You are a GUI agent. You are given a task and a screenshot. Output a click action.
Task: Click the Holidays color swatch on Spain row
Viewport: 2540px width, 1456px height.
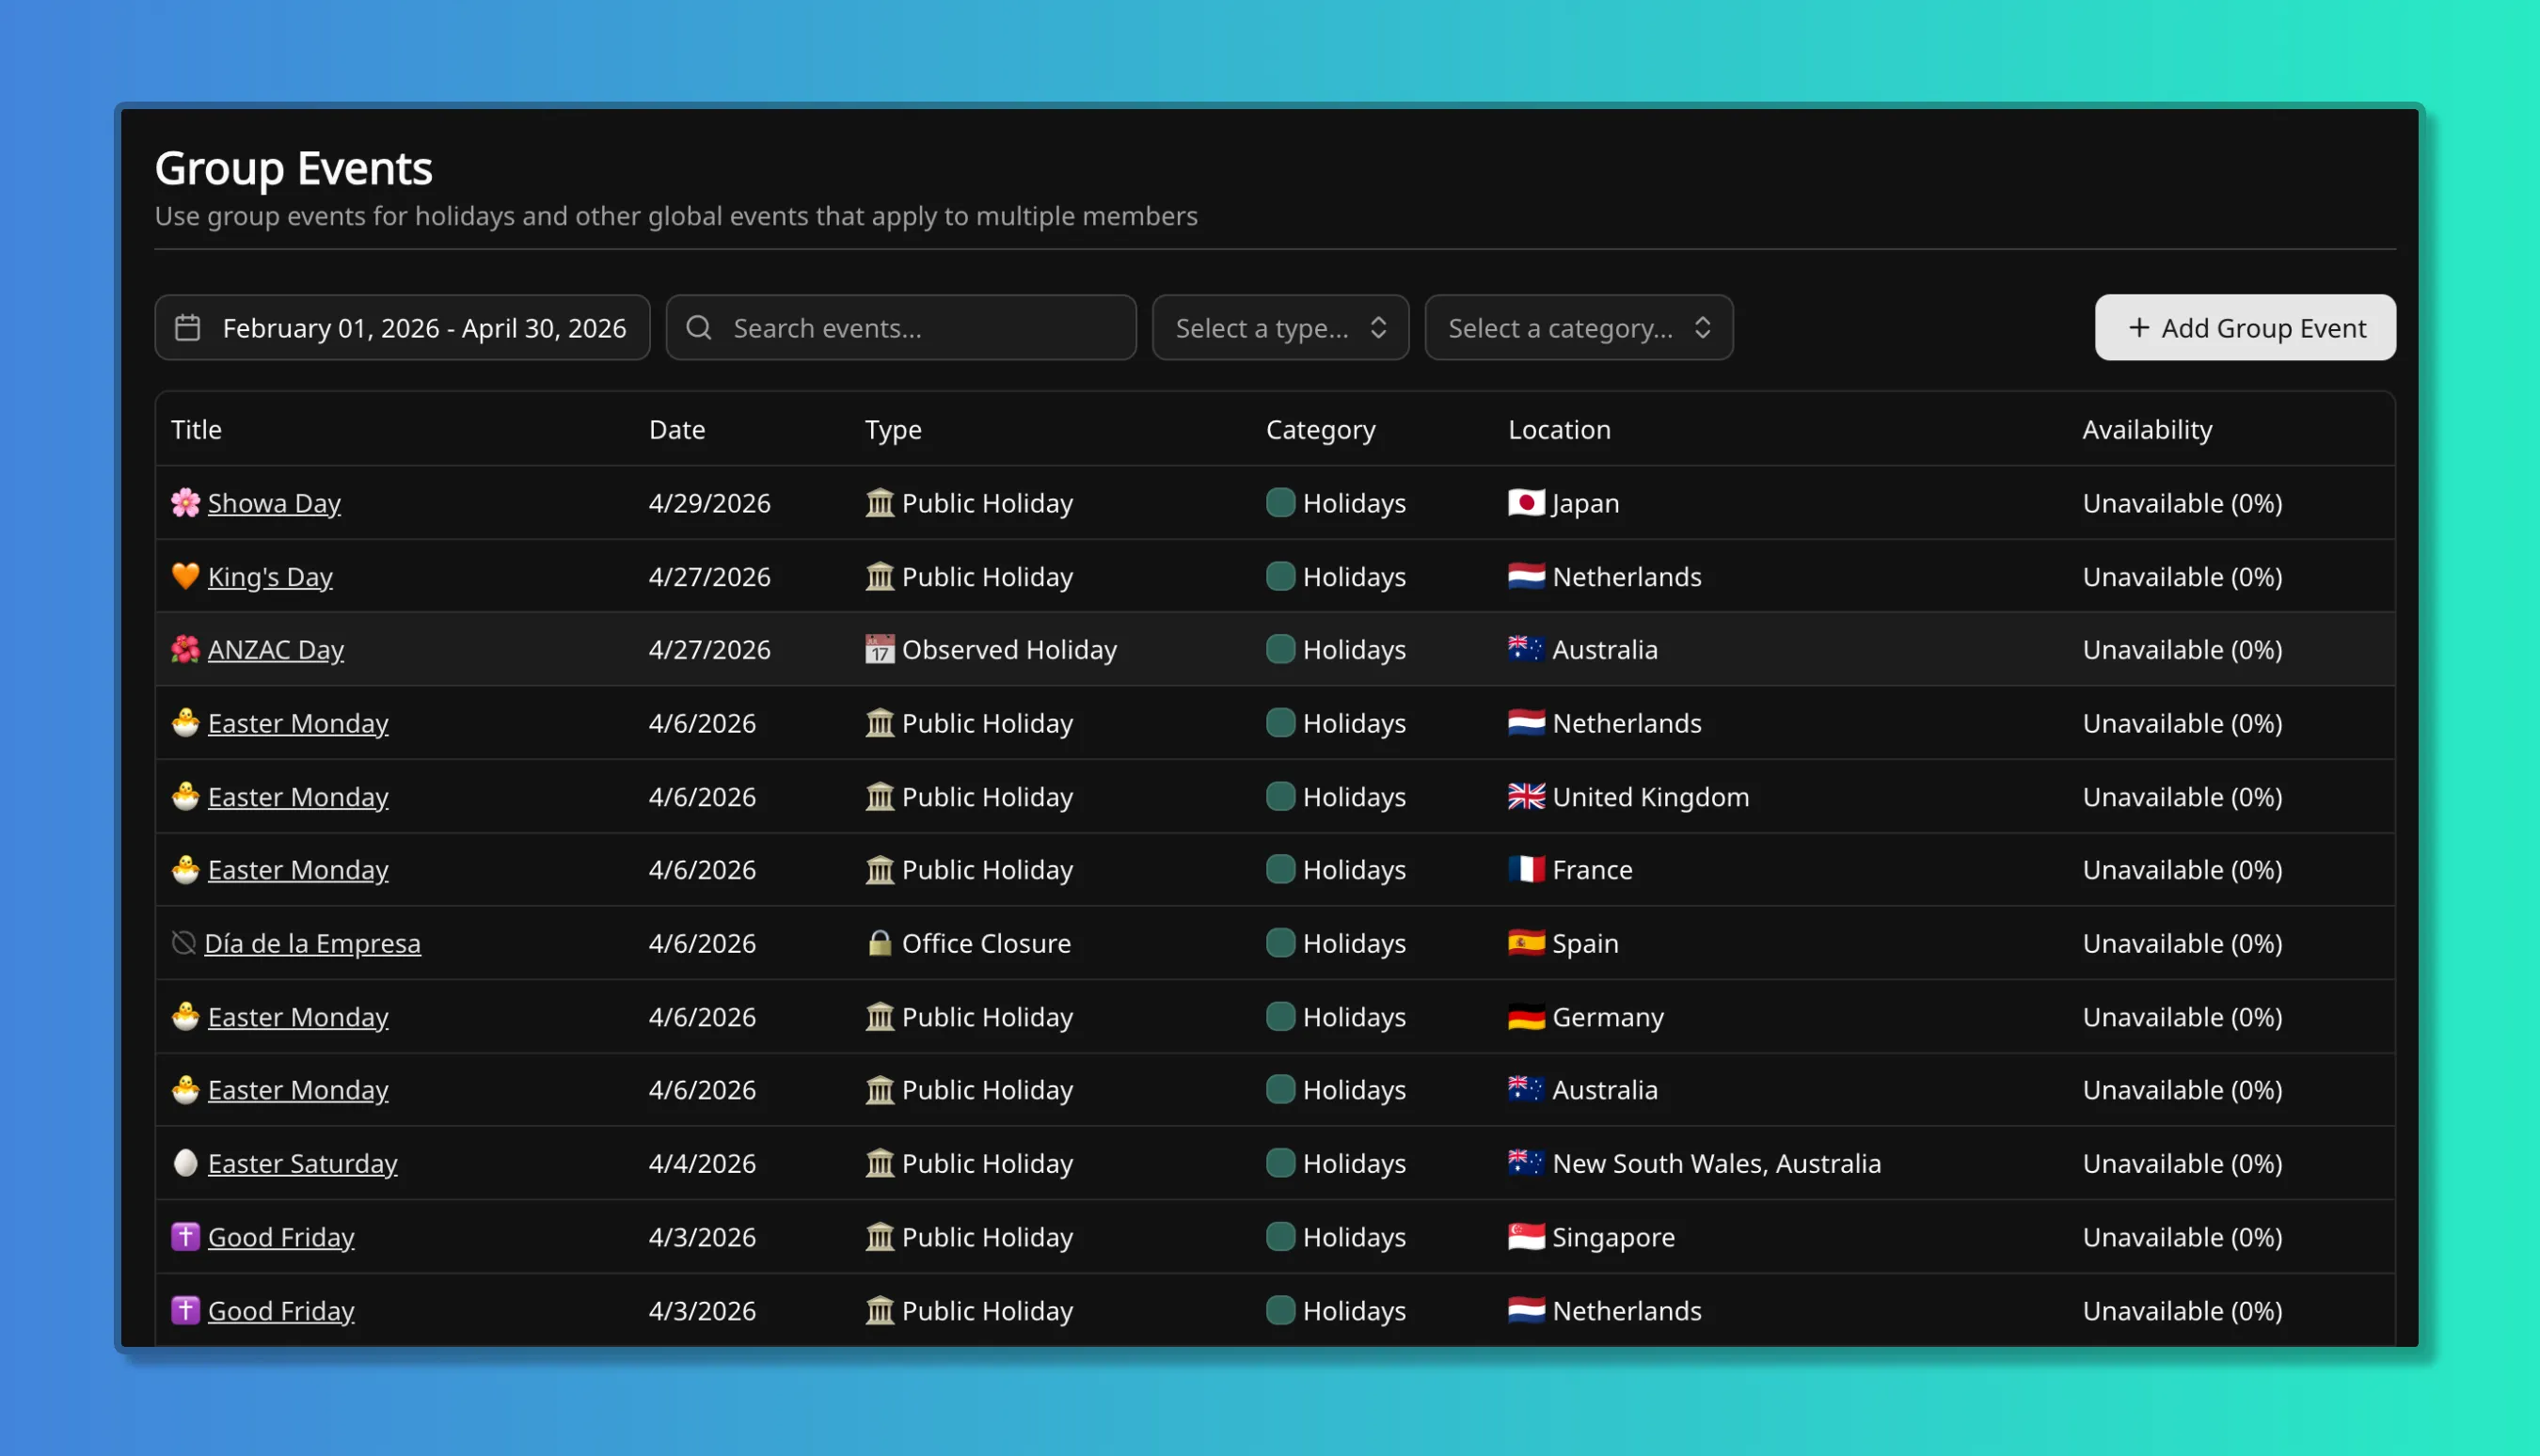coord(1280,943)
